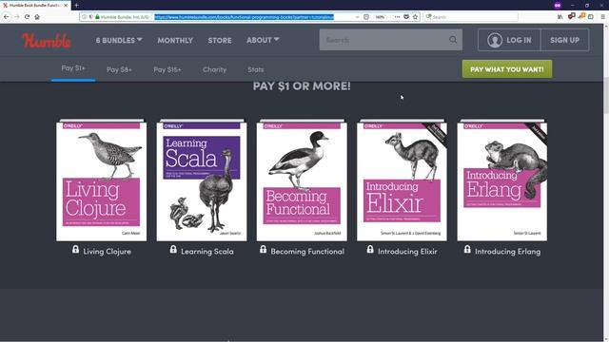This screenshot has width=609, height=342.
Task: Select the Pay $15+ tab
Action: (167, 69)
